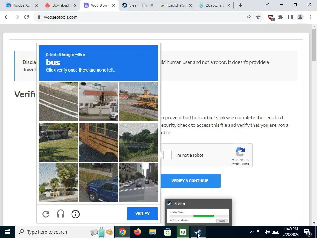Check the I'm not a robot box
317x238 pixels.
(x=167, y=155)
